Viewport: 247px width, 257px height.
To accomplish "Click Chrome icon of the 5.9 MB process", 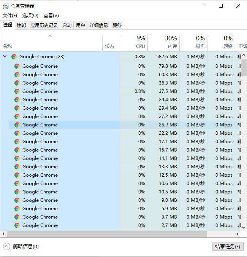I will pyautogui.click(x=17, y=209).
